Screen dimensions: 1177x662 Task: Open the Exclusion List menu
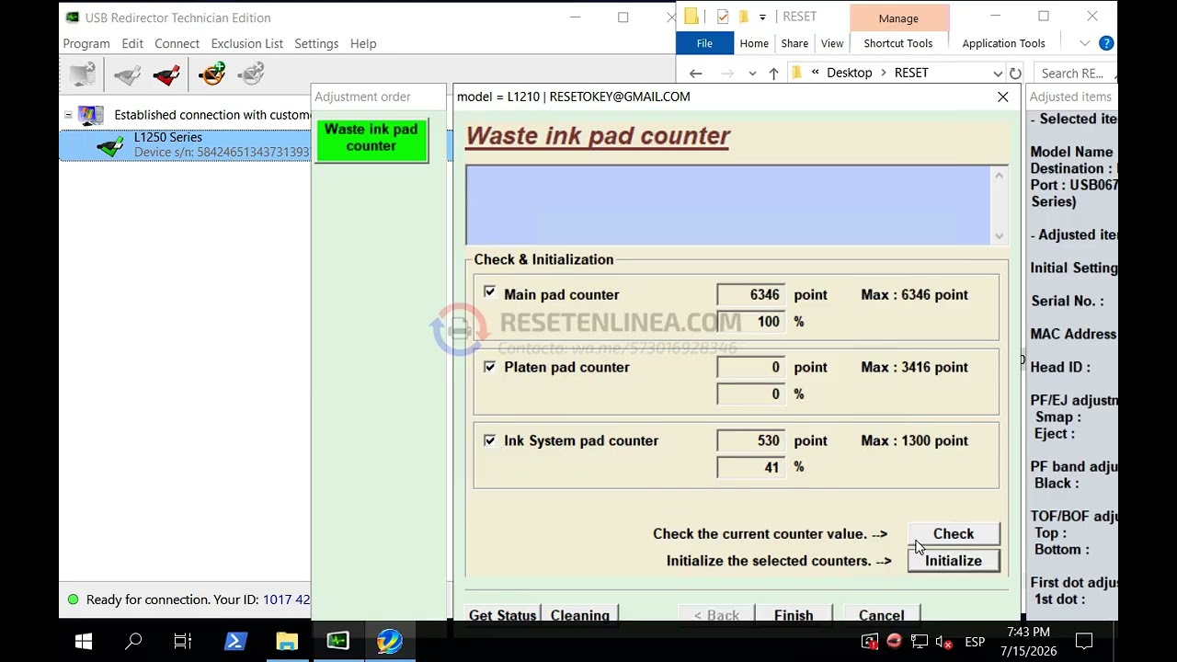coord(247,43)
